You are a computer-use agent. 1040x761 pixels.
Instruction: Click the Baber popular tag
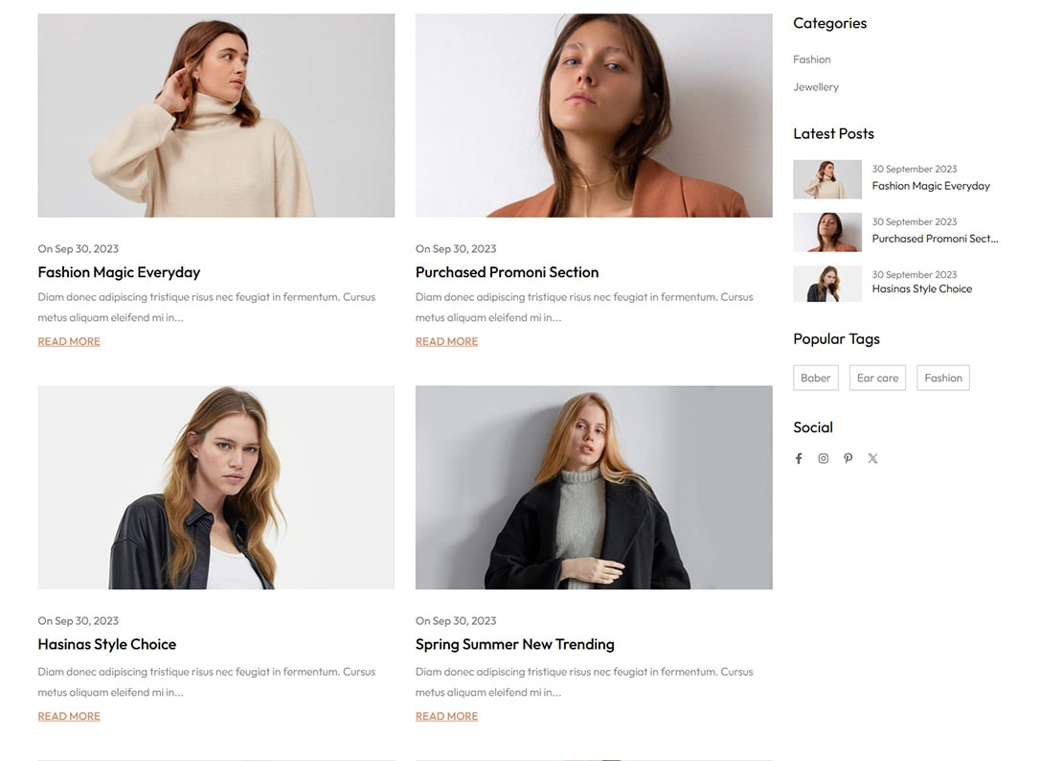point(816,378)
